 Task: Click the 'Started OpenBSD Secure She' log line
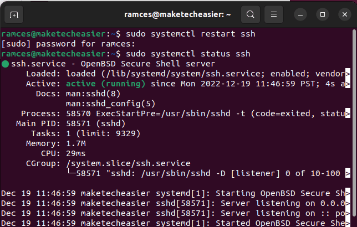(x=280, y=223)
